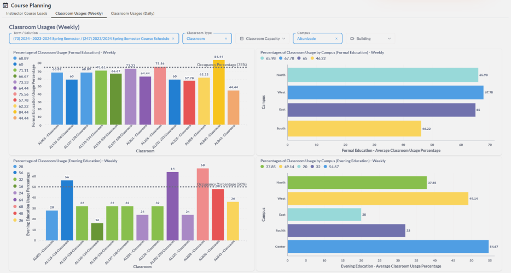The image size is (511, 273).
Task: Click the AL005 formal education bar at 68.89
Action: 57,99
